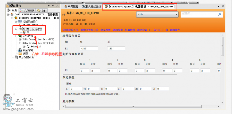The height and width of the screenshot is (114, 232).
Task: Click the E1 公差 field under column 5
Action: (205, 71)
